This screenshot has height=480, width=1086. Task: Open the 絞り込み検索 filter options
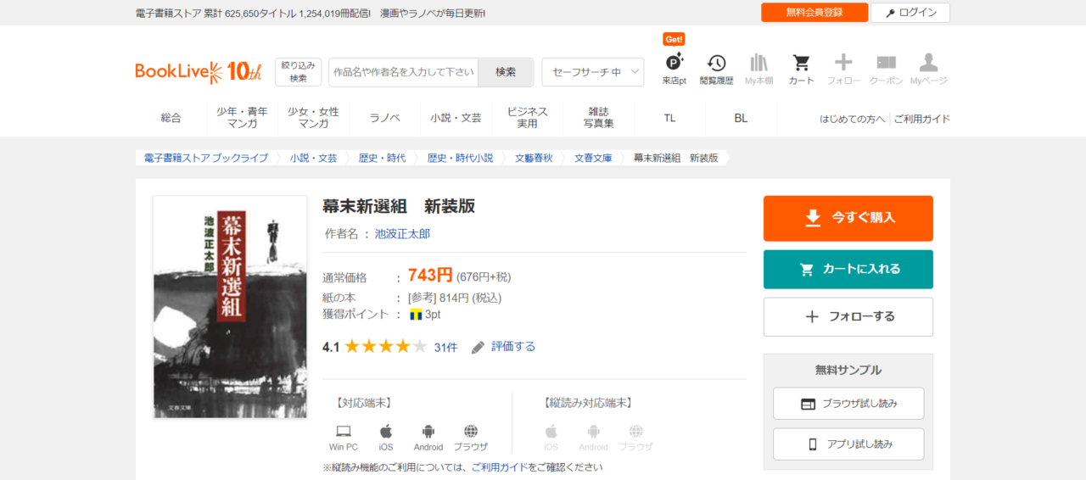click(x=298, y=72)
